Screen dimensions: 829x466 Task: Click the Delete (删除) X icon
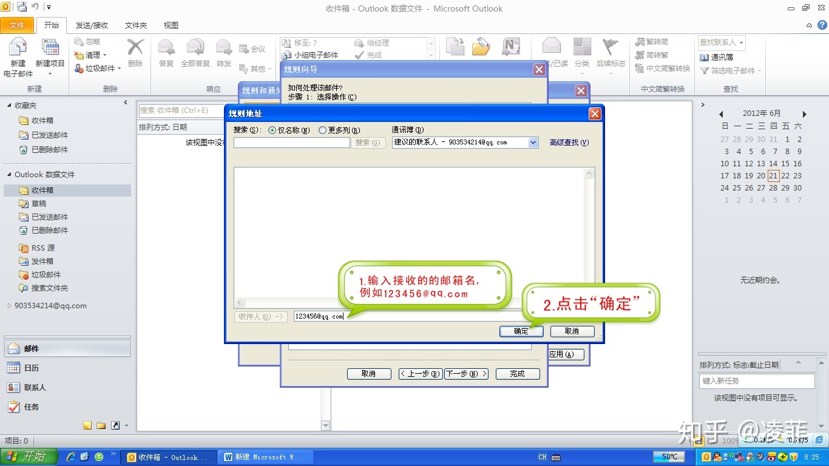(135, 47)
